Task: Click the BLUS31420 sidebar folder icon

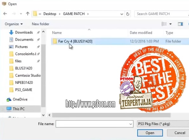Action: click(11, 68)
